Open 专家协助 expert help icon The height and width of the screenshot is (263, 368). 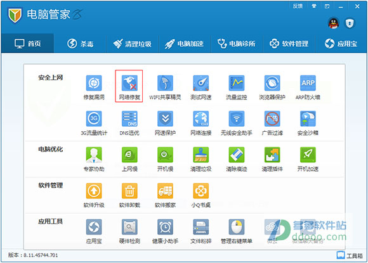click(94, 155)
